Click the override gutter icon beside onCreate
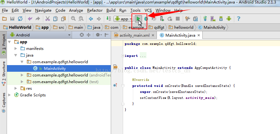The height and width of the screenshot is (134, 280). (115, 85)
